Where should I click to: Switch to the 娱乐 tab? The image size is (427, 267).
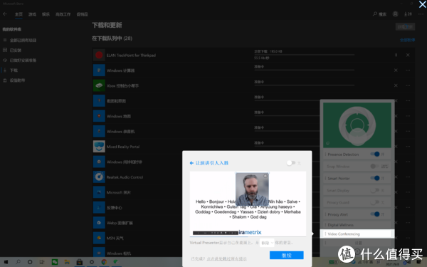pos(46,14)
